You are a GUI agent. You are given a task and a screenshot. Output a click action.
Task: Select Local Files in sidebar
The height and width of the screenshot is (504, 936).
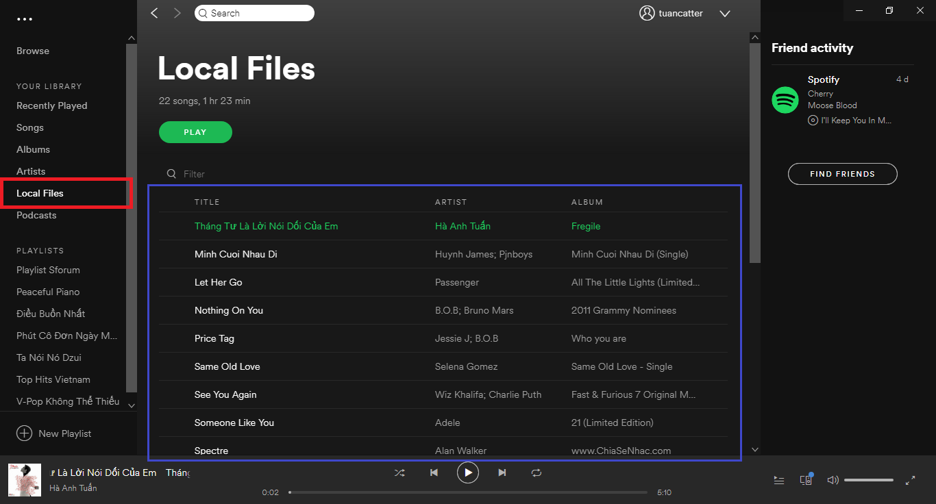click(x=40, y=193)
